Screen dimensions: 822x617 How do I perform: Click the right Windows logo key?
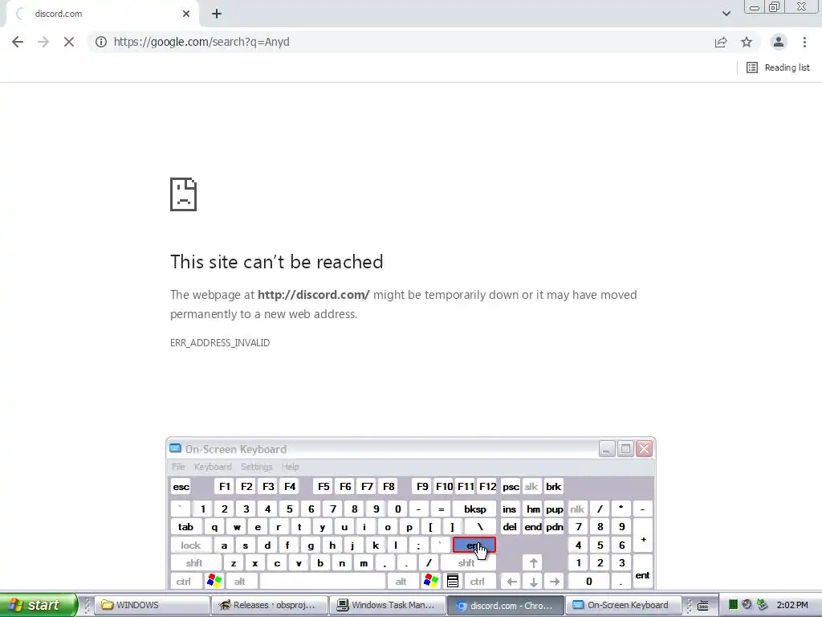[x=431, y=582]
